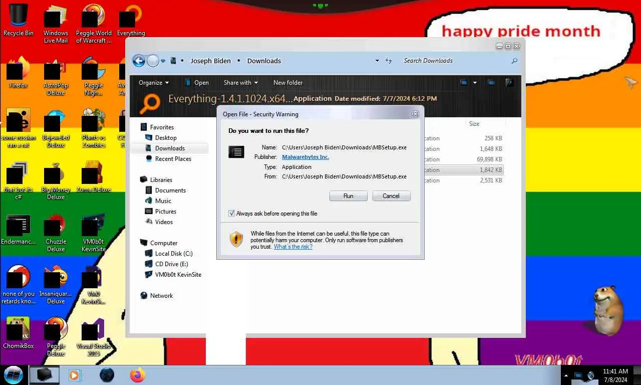Click the Explorer forward arrow button
This screenshot has width=641, height=385.
pyautogui.click(x=153, y=61)
